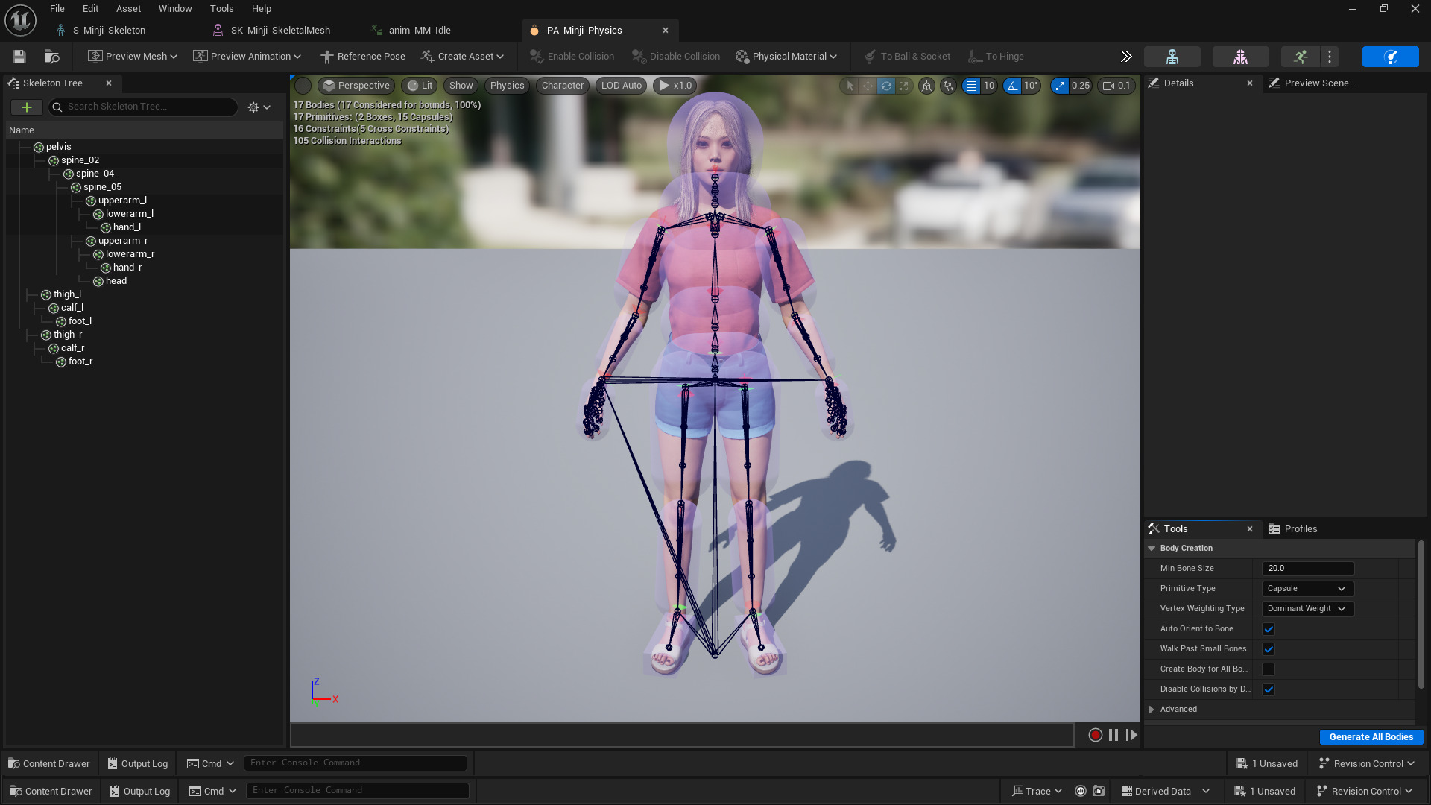Open the Preview Mesh dropdown
This screenshot has width=1431, height=805.
tap(133, 57)
